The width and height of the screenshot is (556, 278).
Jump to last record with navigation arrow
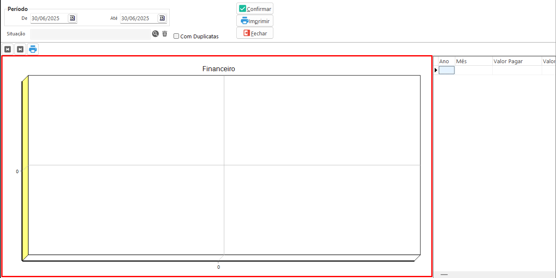[20, 49]
